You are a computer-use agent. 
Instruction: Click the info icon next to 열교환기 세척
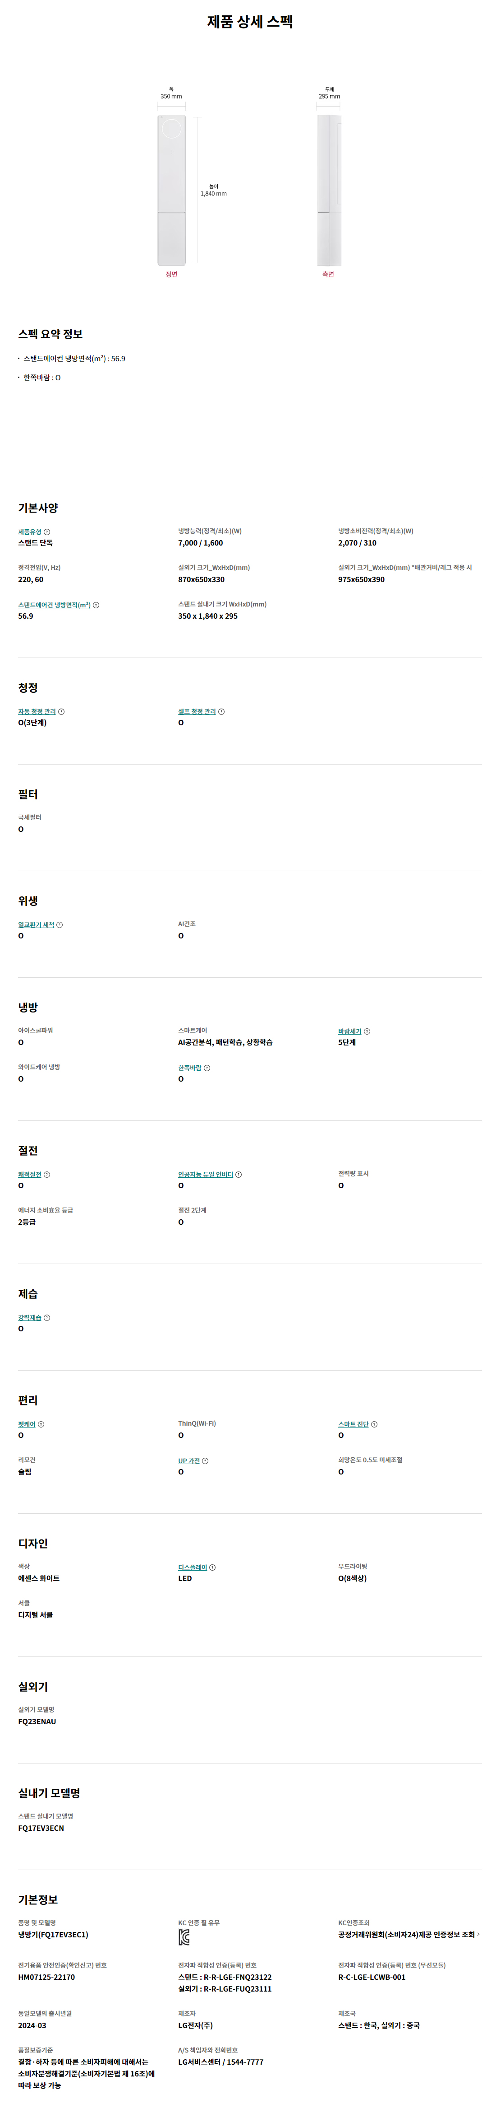click(60, 925)
